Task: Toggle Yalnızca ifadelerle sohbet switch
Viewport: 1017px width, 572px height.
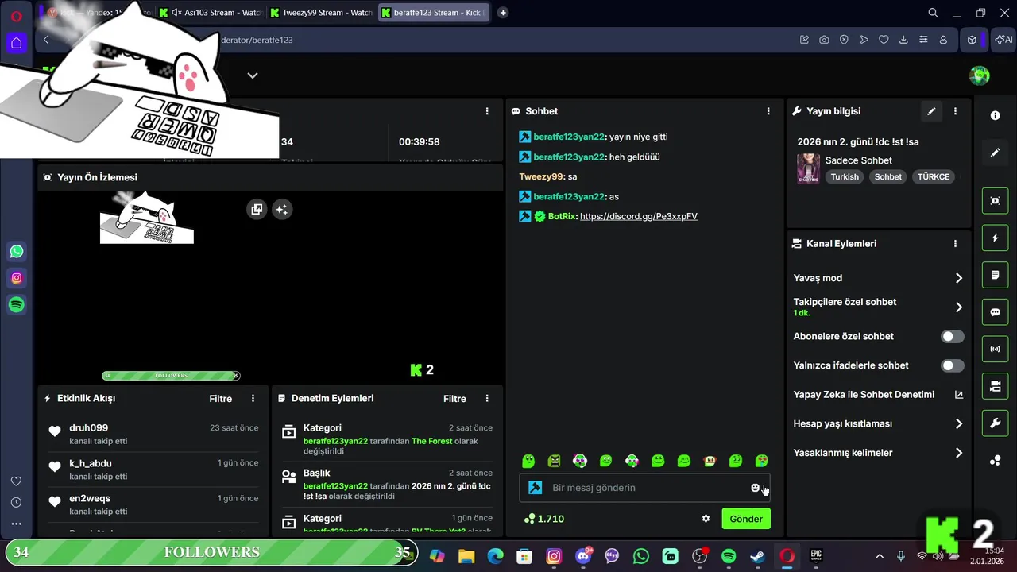Action: [x=953, y=365]
